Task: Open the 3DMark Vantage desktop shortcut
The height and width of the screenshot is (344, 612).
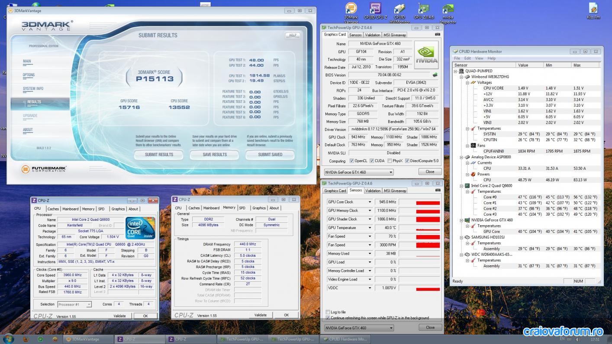Action: [x=351, y=12]
